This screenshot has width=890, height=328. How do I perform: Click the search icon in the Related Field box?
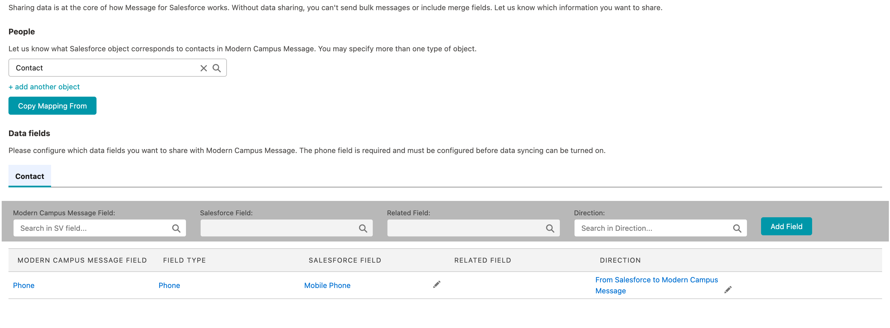(x=550, y=228)
